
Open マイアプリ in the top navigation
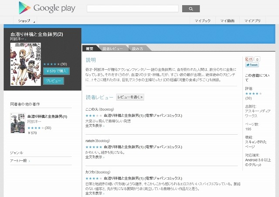252,20
